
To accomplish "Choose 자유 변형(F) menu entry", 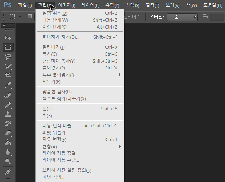I will click(x=80, y=140).
